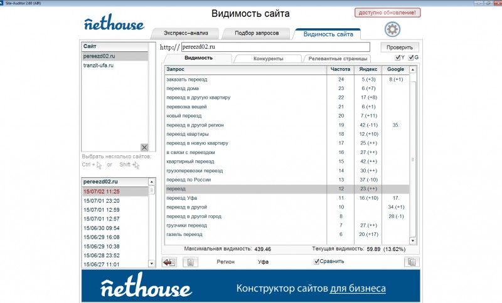Switch to Релевантные страницы sub-tab
Image resolution: width=502 pixels, height=303 pixels.
point(338,59)
